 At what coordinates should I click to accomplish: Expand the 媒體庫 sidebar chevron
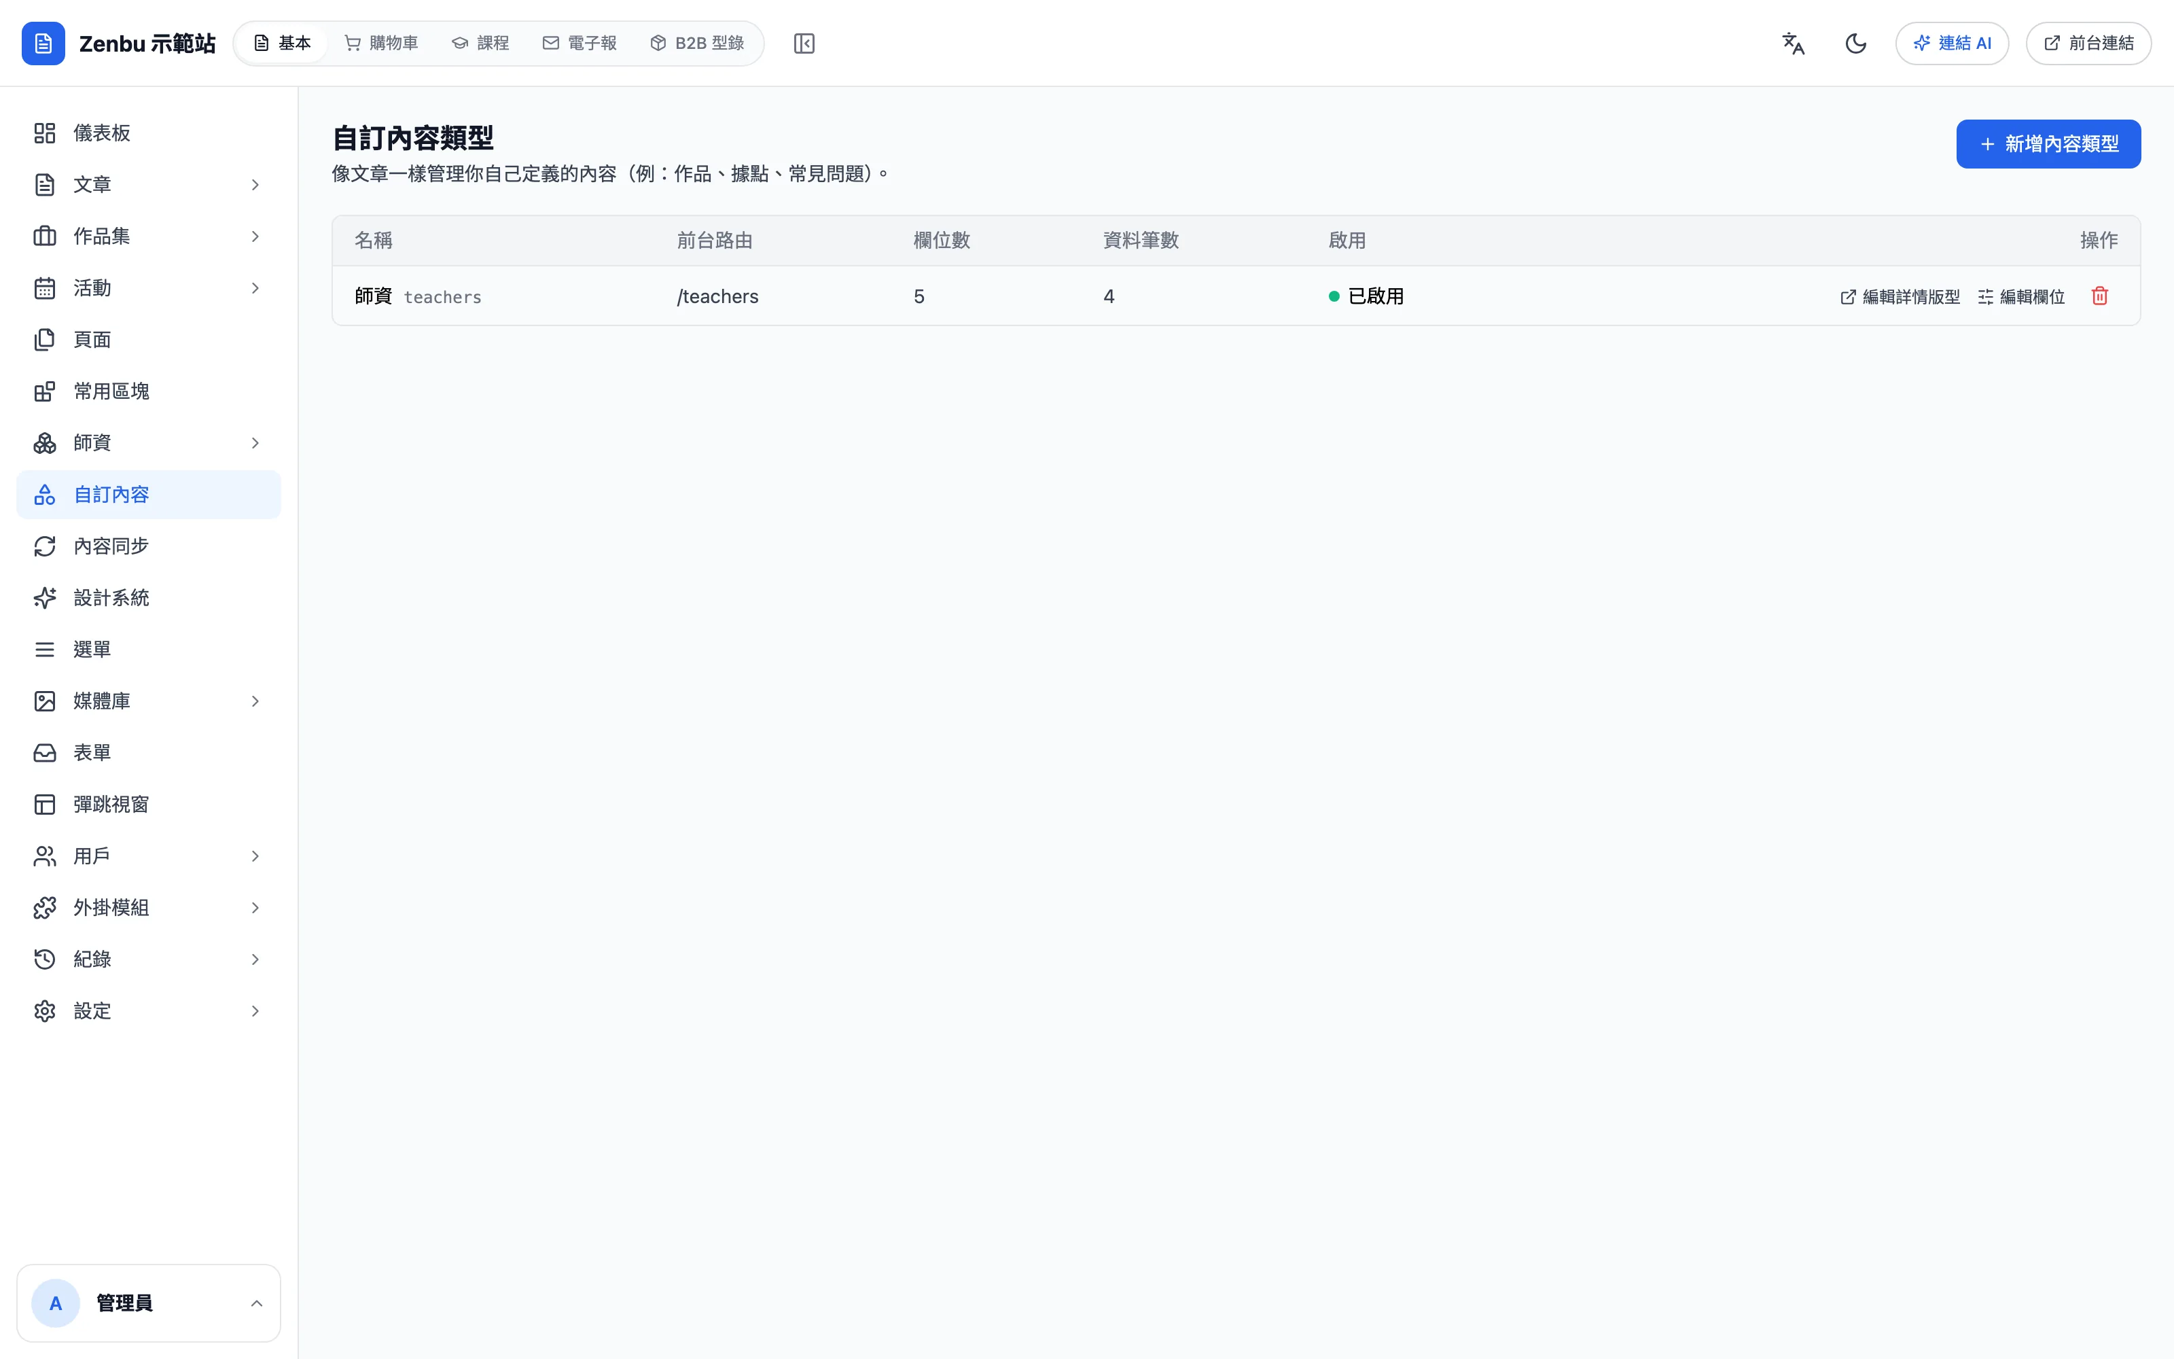coord(255,701)
